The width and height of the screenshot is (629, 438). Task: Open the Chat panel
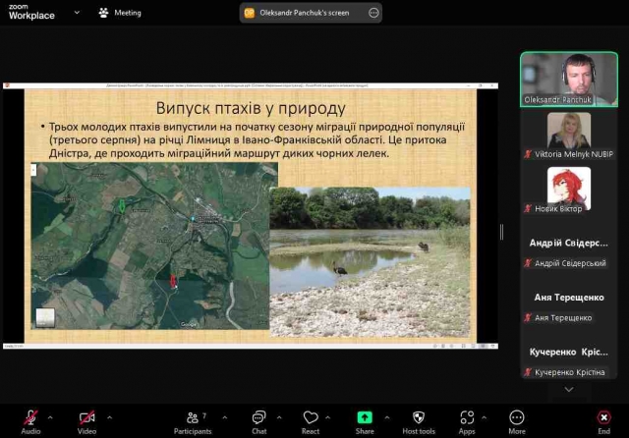pyautogui.click(x=258, y=418)
